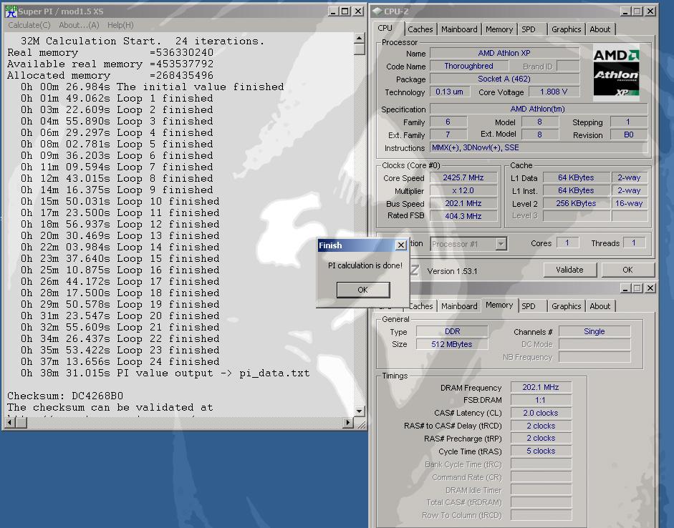Screen dimensions: 674x528
Task: Click the Bus Speed value '202.1 MHz'
Action: pyautogui.click(x=463, y=203)
